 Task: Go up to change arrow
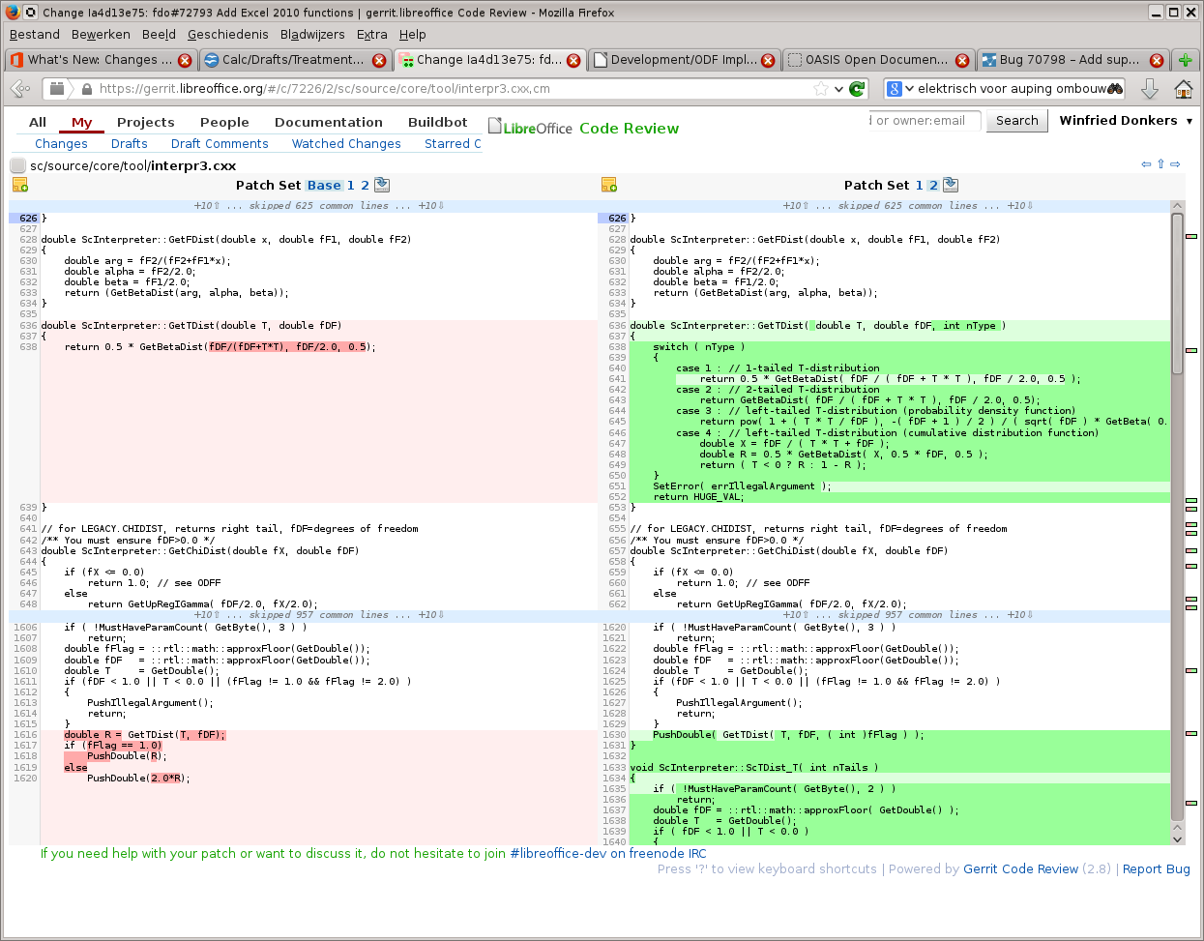click(1160, 164)
